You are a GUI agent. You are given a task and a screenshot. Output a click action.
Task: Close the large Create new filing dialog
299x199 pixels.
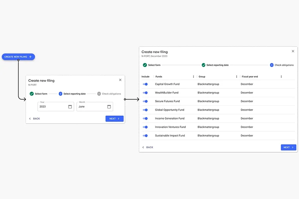293,51
